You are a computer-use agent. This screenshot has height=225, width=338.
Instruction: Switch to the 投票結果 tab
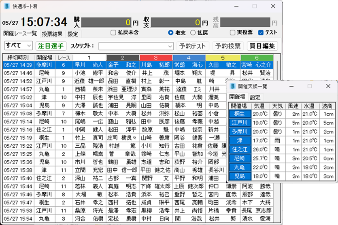pyautogui.click(x=52, y=34)
